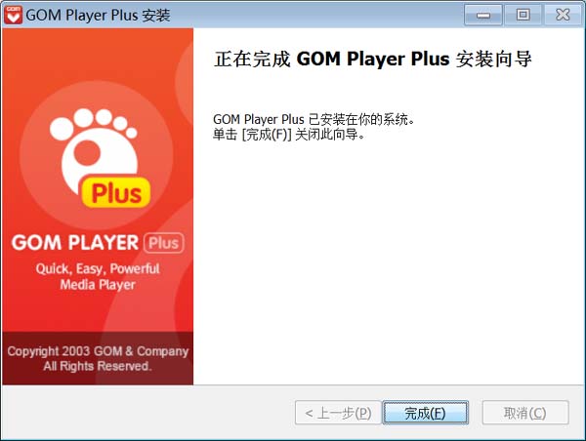Click the small orange circle inside footprint logo
Viewport: 586px width, 441px height.
tap(87, 153)
